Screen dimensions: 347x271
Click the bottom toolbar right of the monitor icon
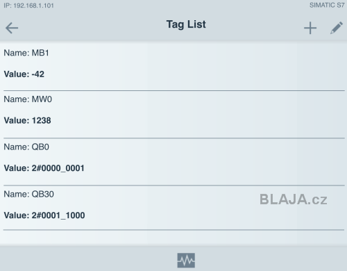click(271, 259)
